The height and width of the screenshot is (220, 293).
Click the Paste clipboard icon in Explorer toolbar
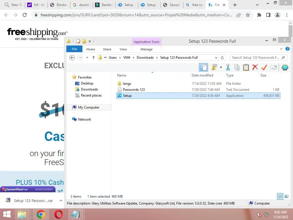click(x=246, y=67)
